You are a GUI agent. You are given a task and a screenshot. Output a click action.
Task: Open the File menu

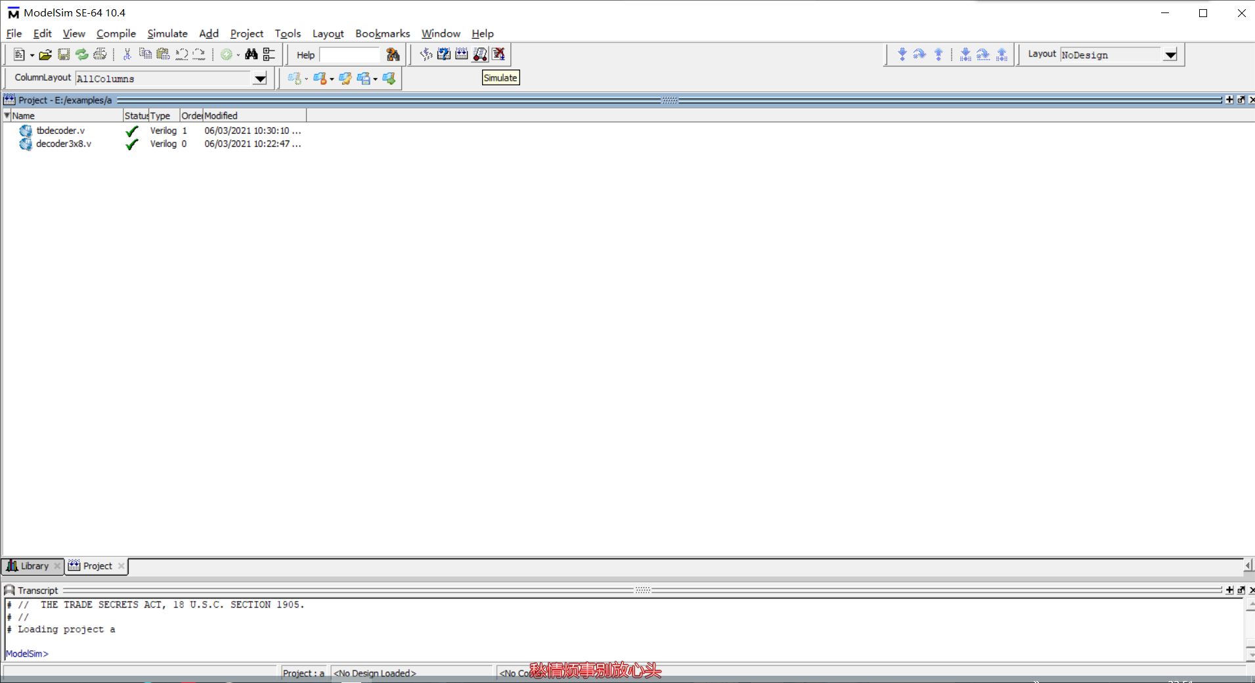[x=14, y=33]
